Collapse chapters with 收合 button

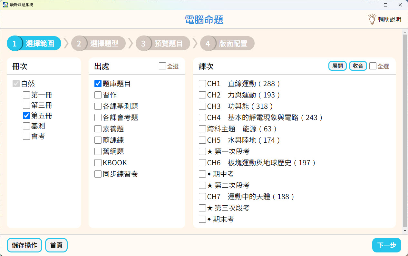(x=358, y=66)
